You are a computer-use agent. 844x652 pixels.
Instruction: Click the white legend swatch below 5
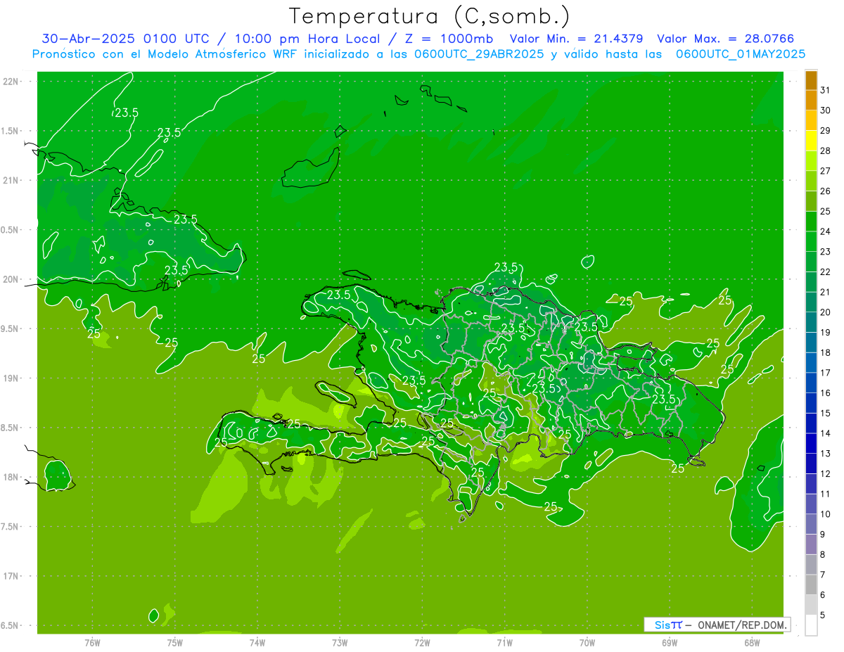click(811, 625)
